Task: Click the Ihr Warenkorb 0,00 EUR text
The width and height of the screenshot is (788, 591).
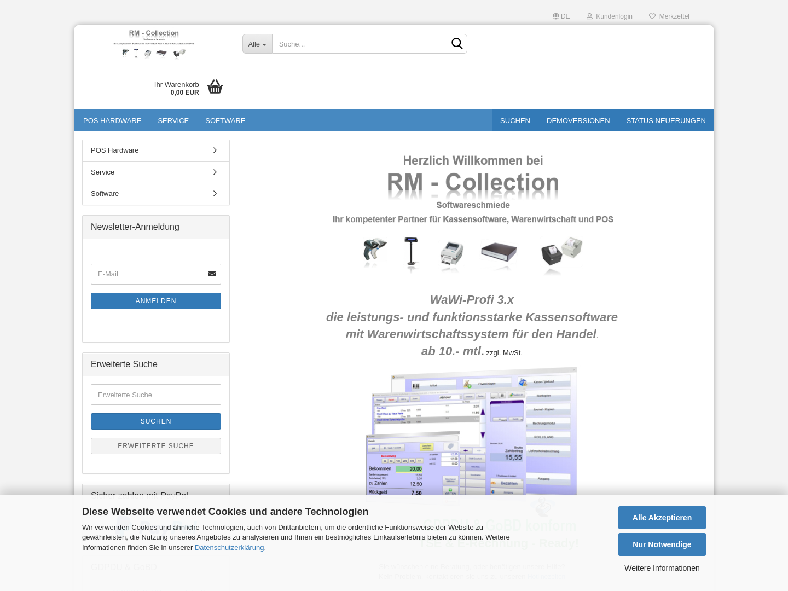Action: [x=176, y=89]
